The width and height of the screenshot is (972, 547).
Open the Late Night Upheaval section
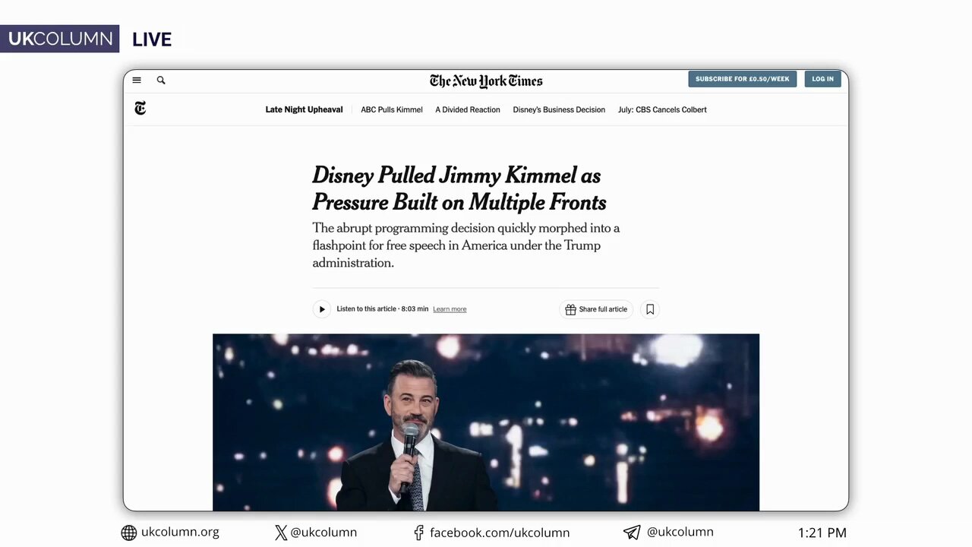(304, 109)
